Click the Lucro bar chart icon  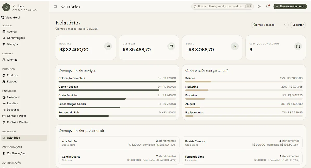coord(235,46)
